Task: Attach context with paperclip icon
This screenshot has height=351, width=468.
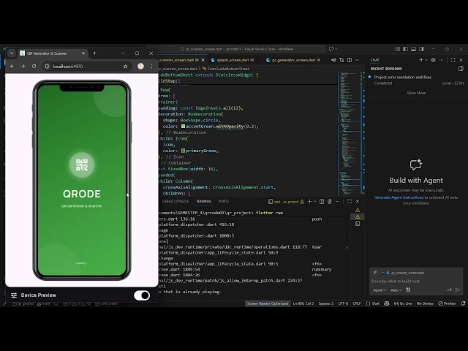Action: [x=375, y=273]
